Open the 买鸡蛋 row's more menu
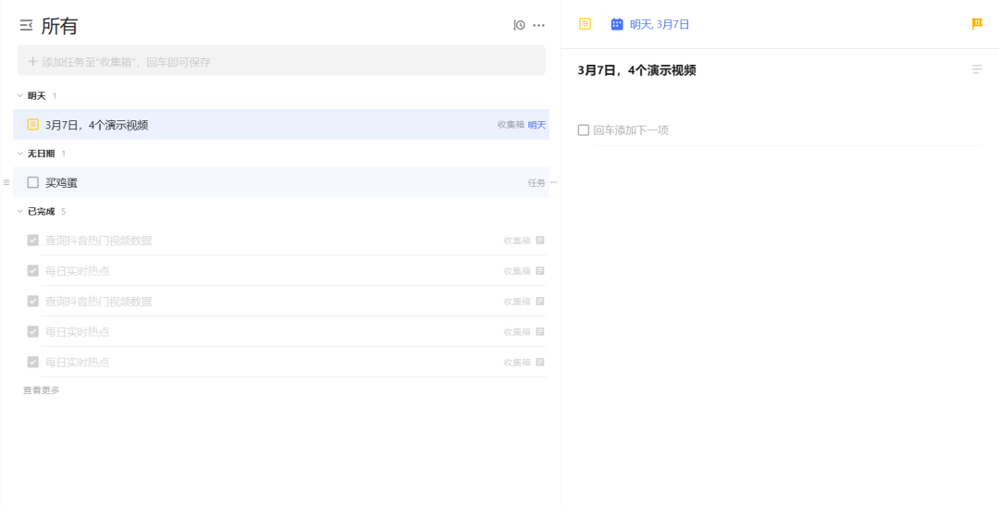This screenshot has height=507, width=999. coord(554,182)
